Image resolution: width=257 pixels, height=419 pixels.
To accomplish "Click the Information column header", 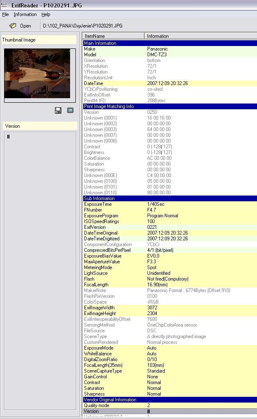I will point(201,36).
